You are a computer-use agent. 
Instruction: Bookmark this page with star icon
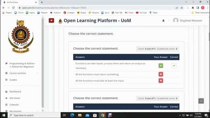tap(181, 8)
